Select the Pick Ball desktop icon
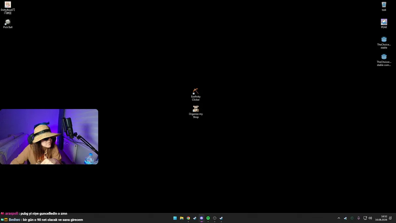This screenshot has height=223, width=396. pos(8,24)
